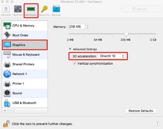163x129 pixels.
Task: Click the Restore Defaults button
Action: click(x=141, y=111)
